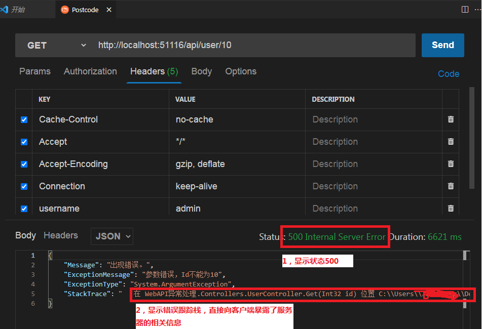Click the headers table vertical scrollbar

pyautogui.click(x=471, y=138)
